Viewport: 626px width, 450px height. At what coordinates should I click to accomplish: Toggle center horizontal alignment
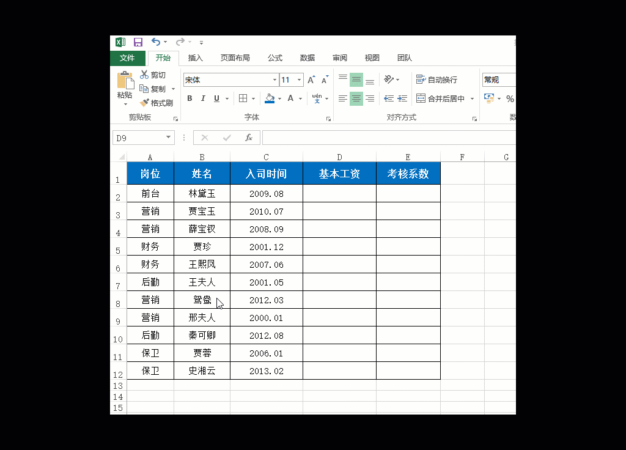click(x=356, y=98)
